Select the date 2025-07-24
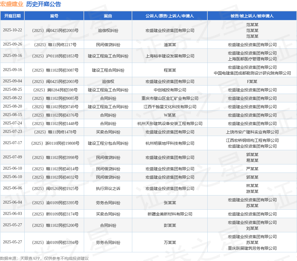The image size is (297, 261). click(x=12, y=123)
